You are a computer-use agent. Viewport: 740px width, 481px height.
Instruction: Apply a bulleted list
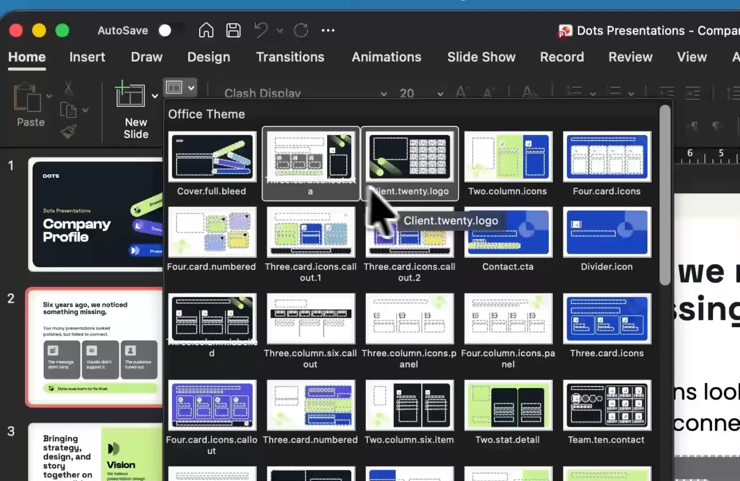(x=575, y=92)
